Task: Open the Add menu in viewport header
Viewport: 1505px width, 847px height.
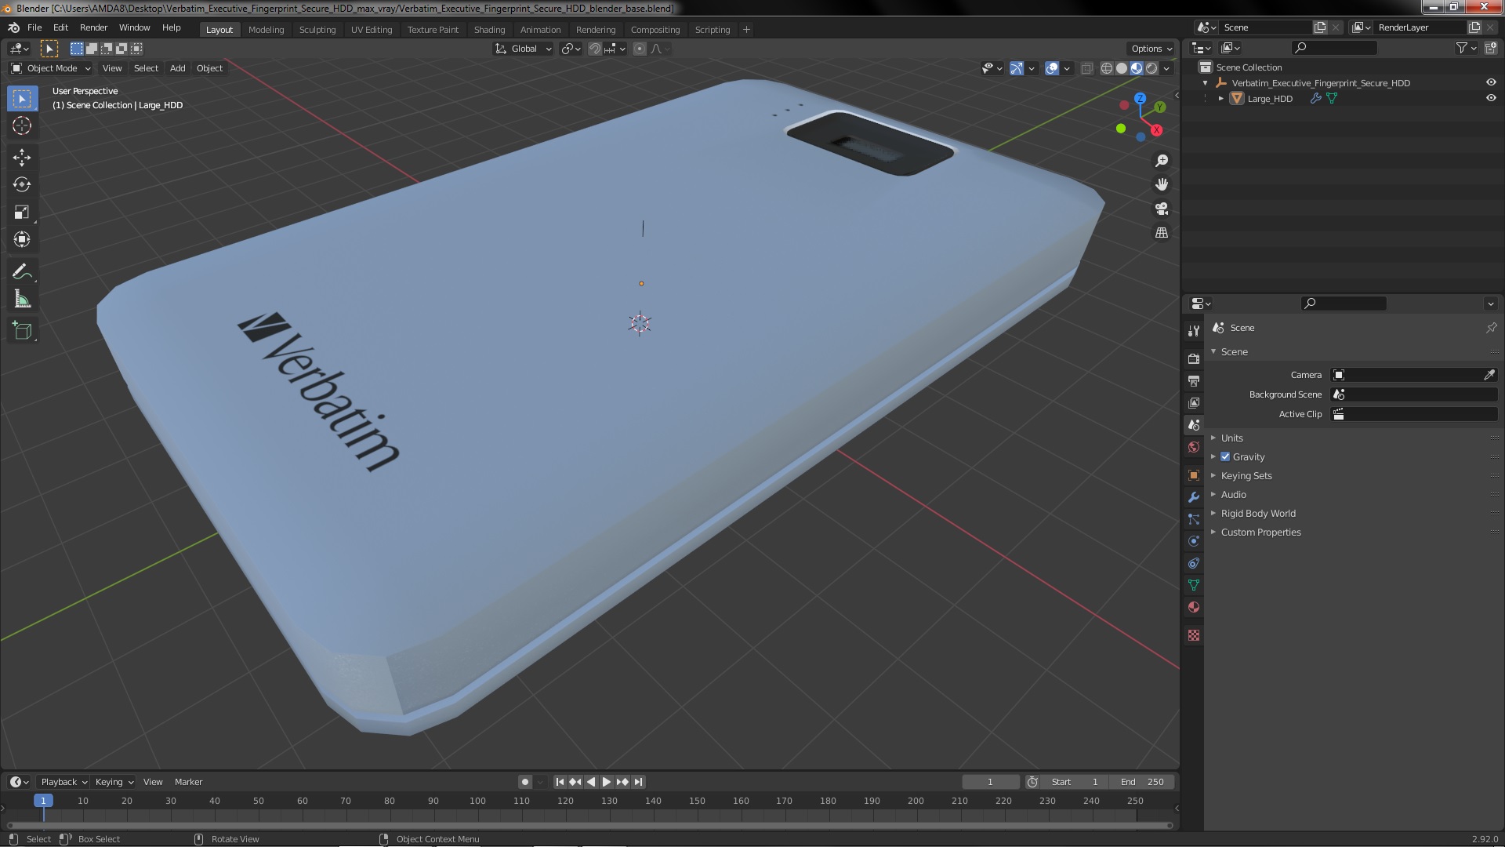Action: tap(178, 68)
